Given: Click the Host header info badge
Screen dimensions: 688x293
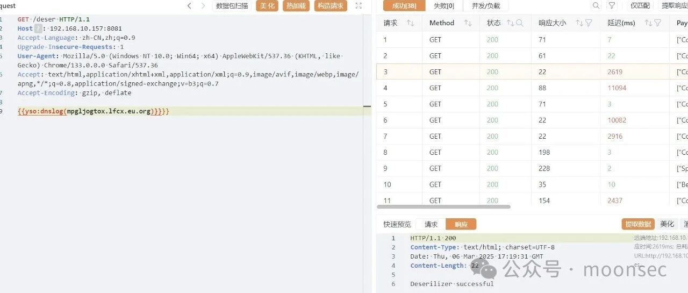Looking at the screenshot, I should (38, 28).
